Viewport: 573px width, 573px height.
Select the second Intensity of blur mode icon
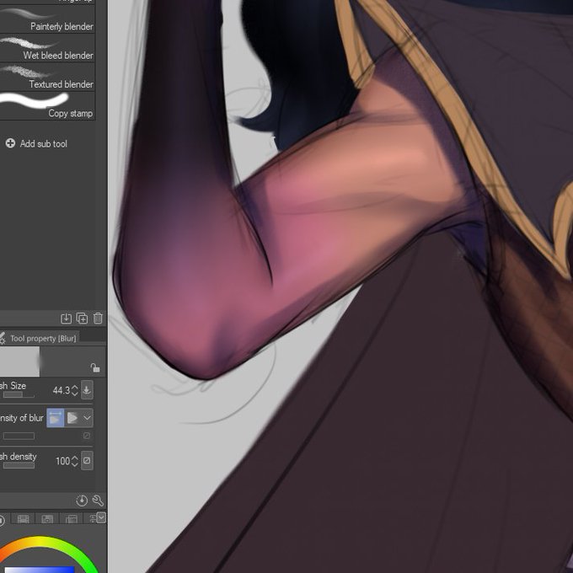click(x=72, y=418)
